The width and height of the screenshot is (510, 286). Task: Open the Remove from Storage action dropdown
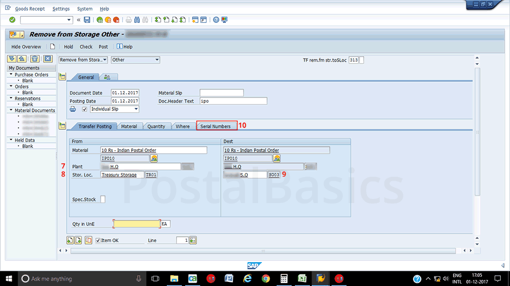[x=105, y=60]
